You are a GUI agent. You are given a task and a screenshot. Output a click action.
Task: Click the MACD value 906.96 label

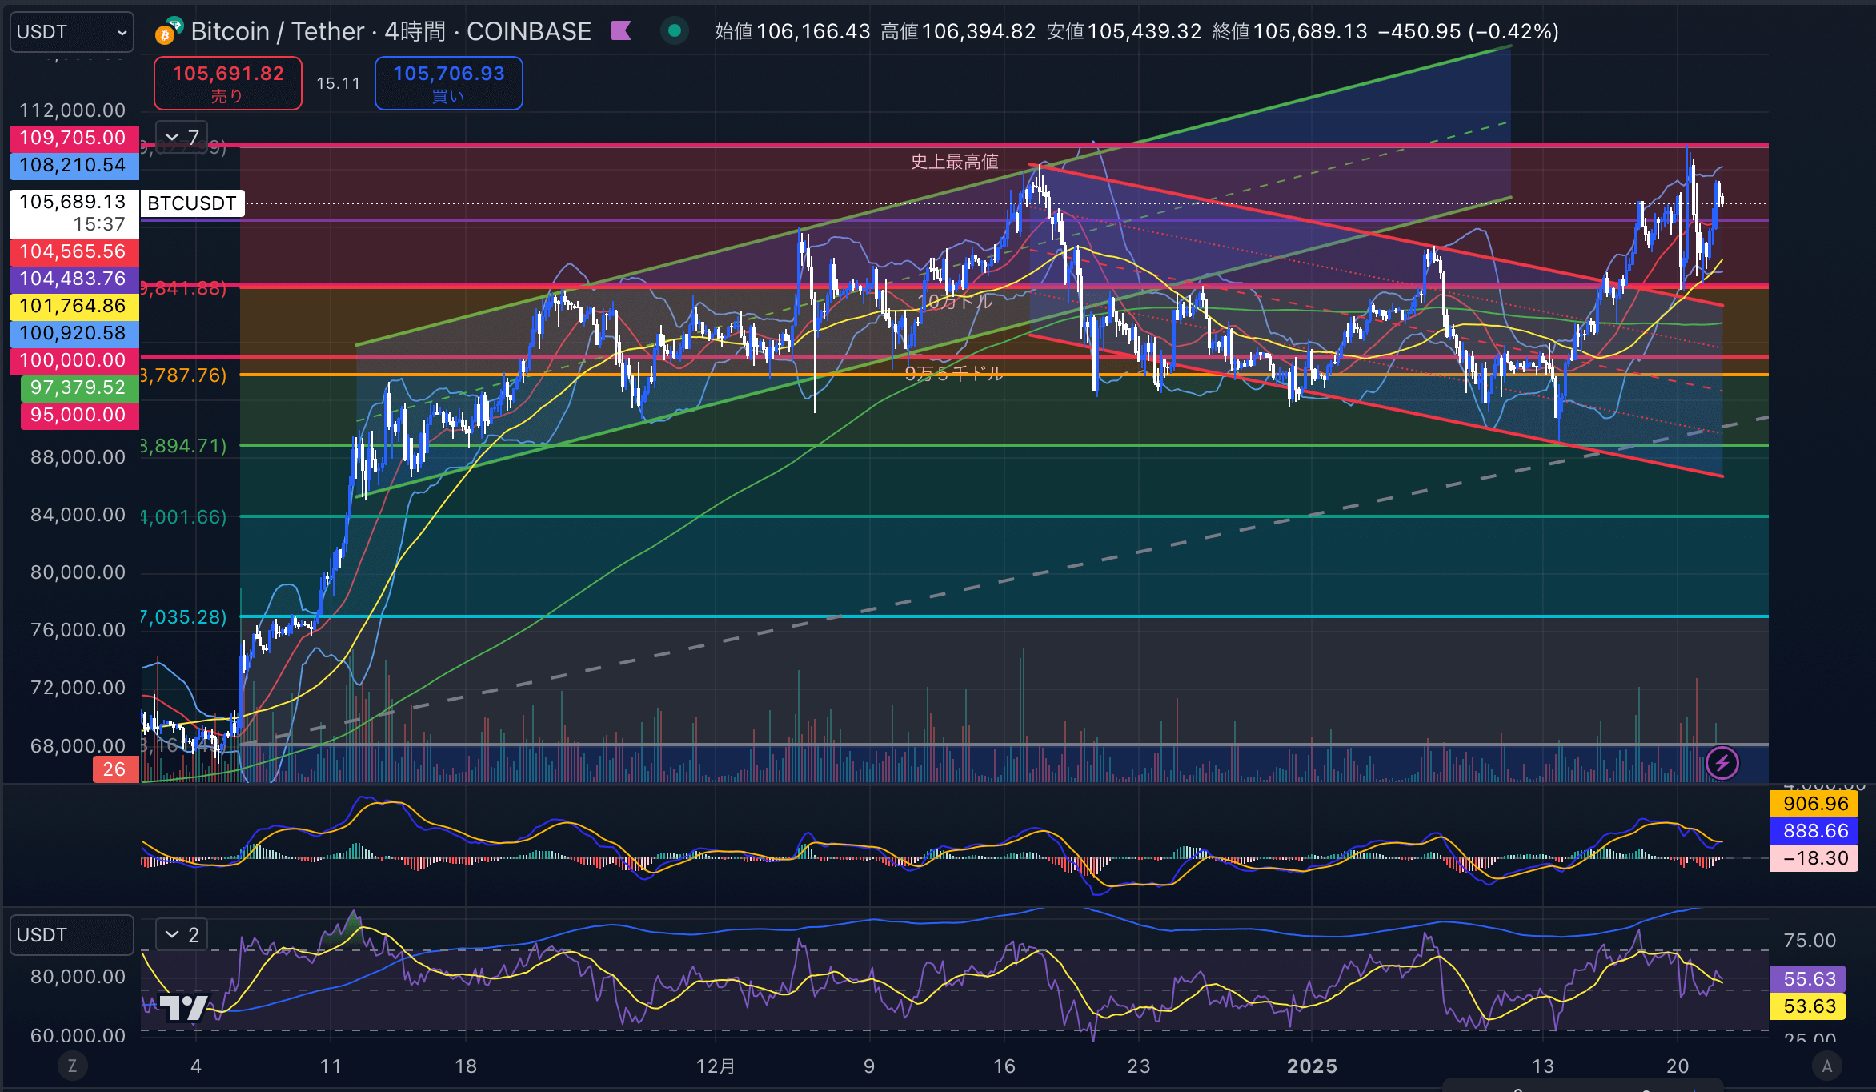coord(1815,804)
